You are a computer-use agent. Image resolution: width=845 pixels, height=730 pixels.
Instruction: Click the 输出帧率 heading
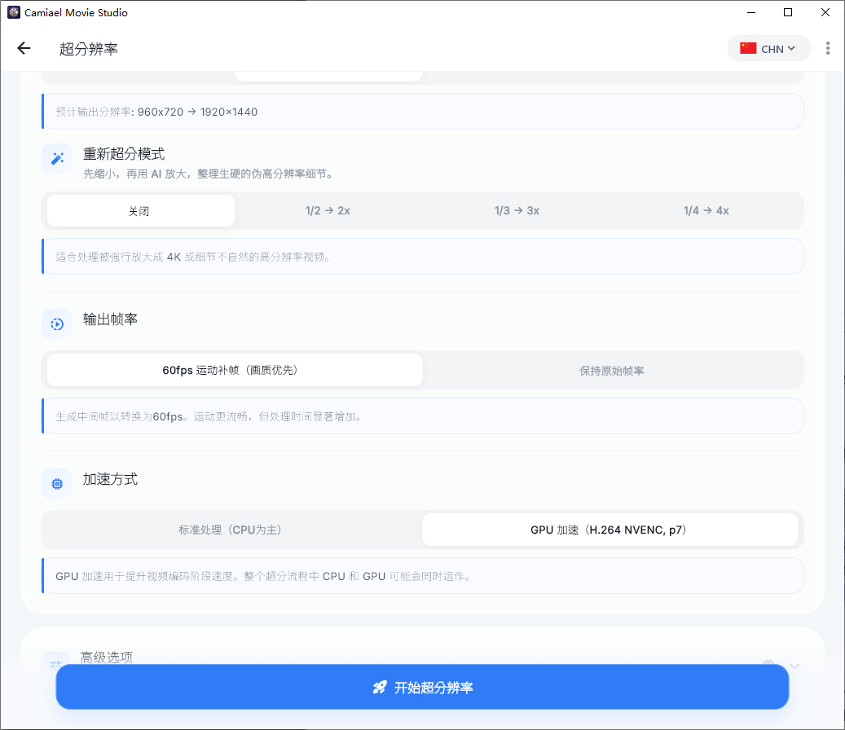(x=110, y=319)
